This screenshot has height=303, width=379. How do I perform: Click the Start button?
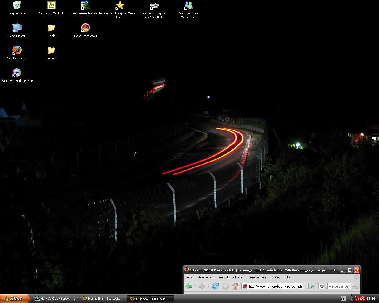[14, 299]
